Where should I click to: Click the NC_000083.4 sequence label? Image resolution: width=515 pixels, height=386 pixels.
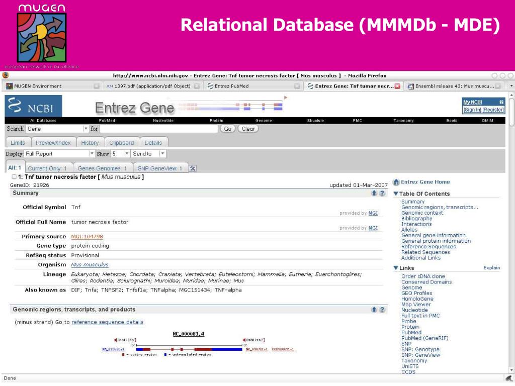[x=188, y=334]
